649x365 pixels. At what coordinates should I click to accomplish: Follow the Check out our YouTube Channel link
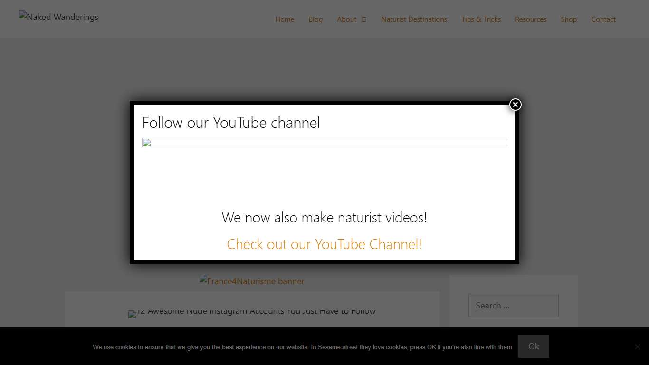click(324, 244)
